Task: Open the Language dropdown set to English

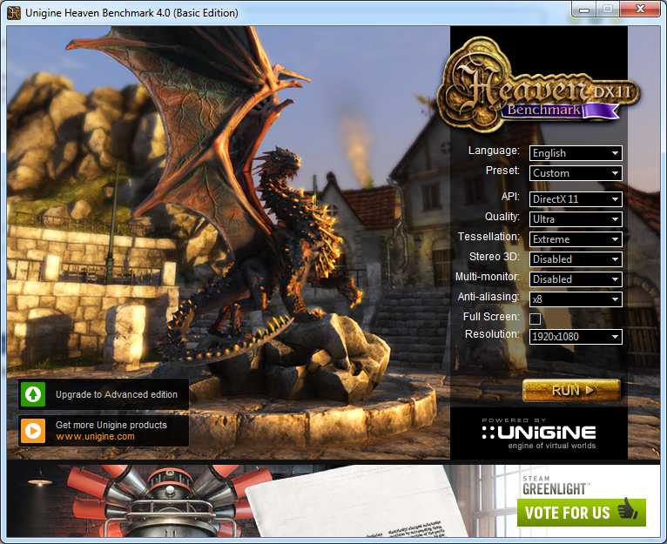Action: pos(576,153)
